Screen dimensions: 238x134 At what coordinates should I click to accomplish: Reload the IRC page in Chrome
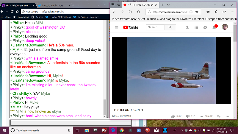tap(12, 12)
